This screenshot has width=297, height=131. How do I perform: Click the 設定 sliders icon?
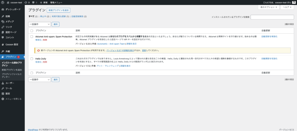(x=3, y=94)
